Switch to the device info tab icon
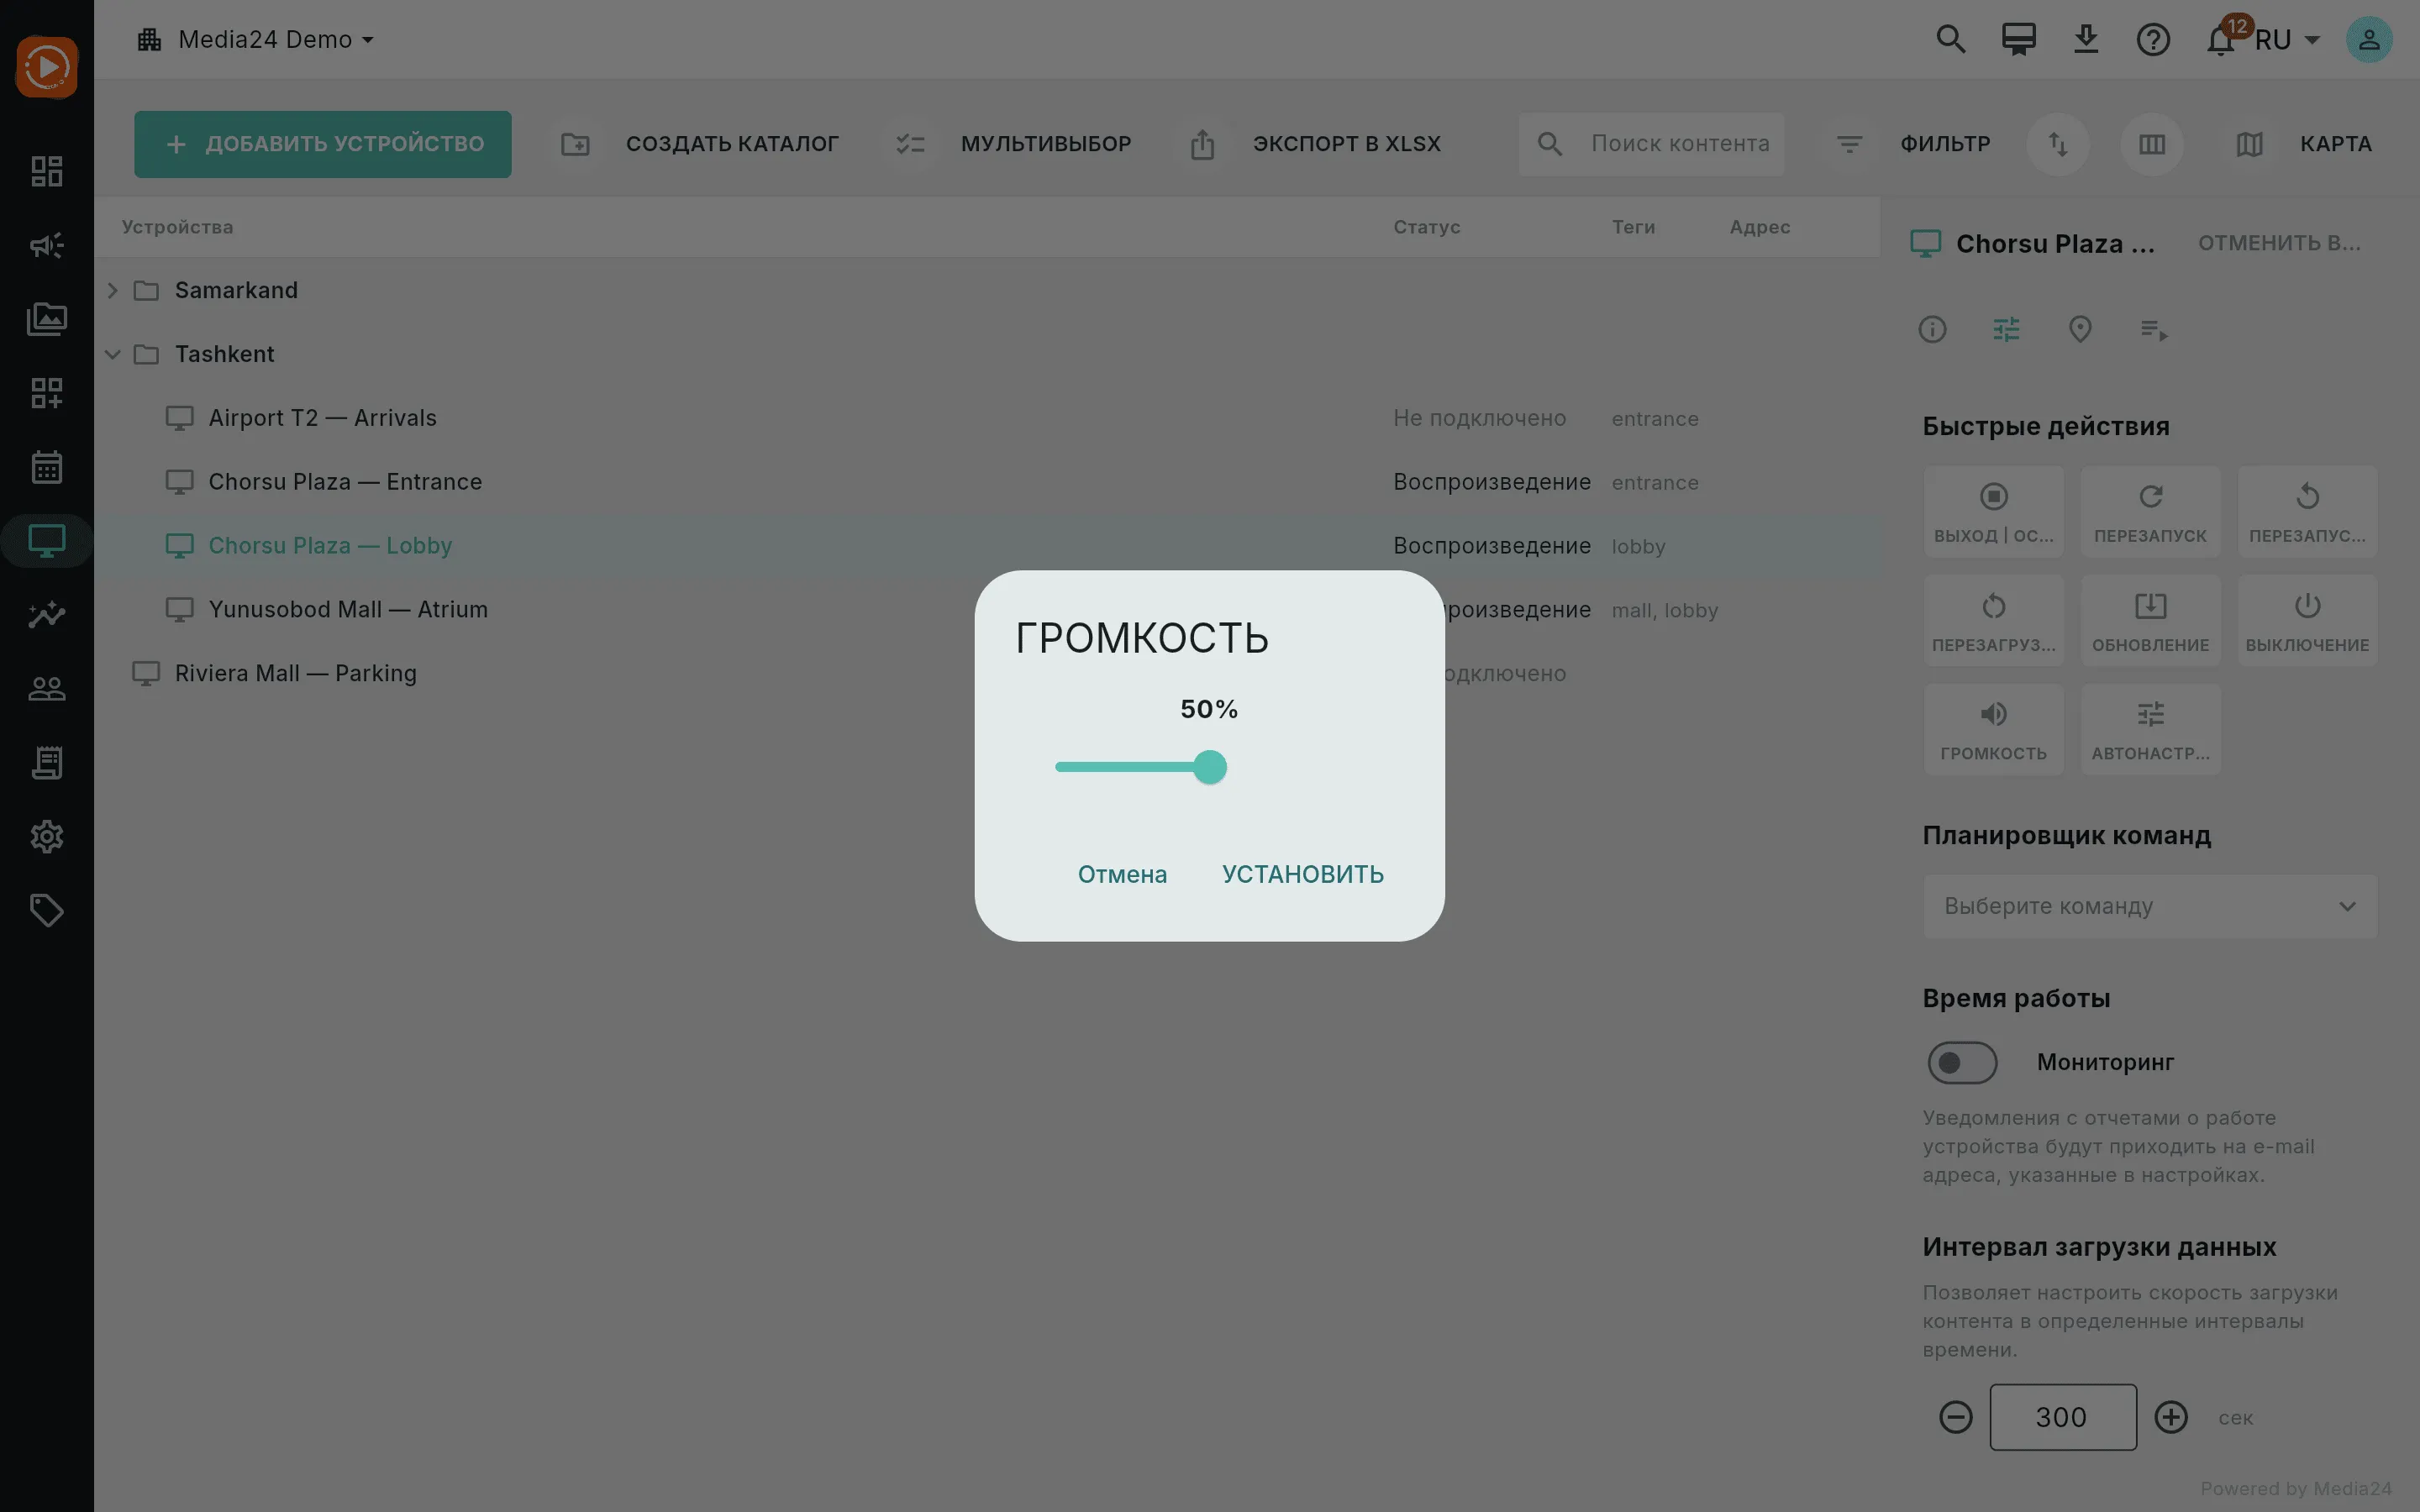The image size is (2420, 1512). point(1932,329)
